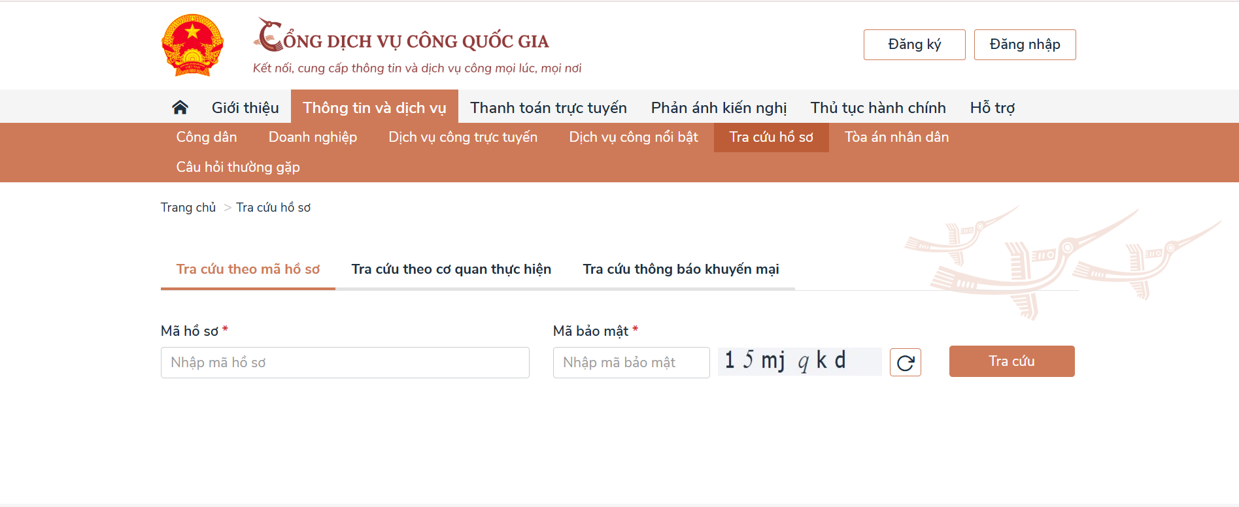Focus the Mã bảo mật input field
Viewport: 1239px width, 507px height.
[632, 363]
